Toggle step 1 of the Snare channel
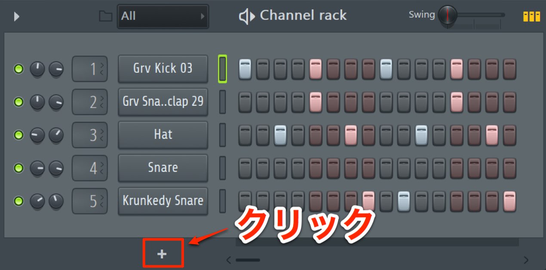Image resolution: width=546 pixels, height=270 pixels. [245, 168]
